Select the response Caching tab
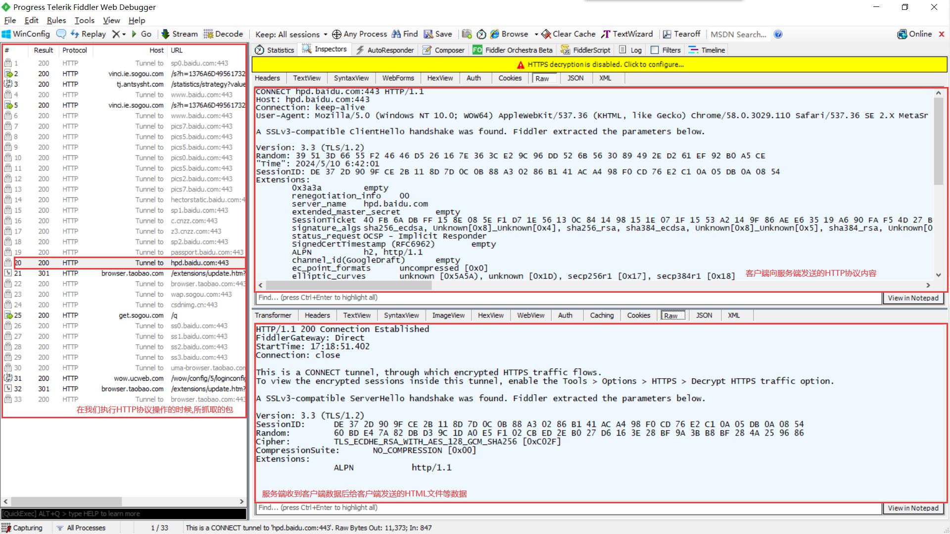The width and height of the screenshot is (950, 534). click(602, 315)
